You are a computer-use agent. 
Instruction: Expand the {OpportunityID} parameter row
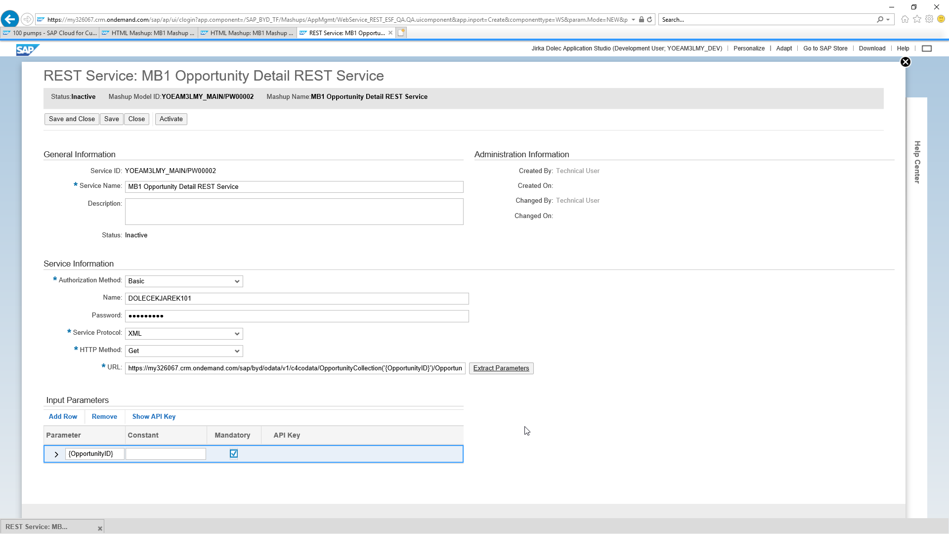[x=56, y=454]
